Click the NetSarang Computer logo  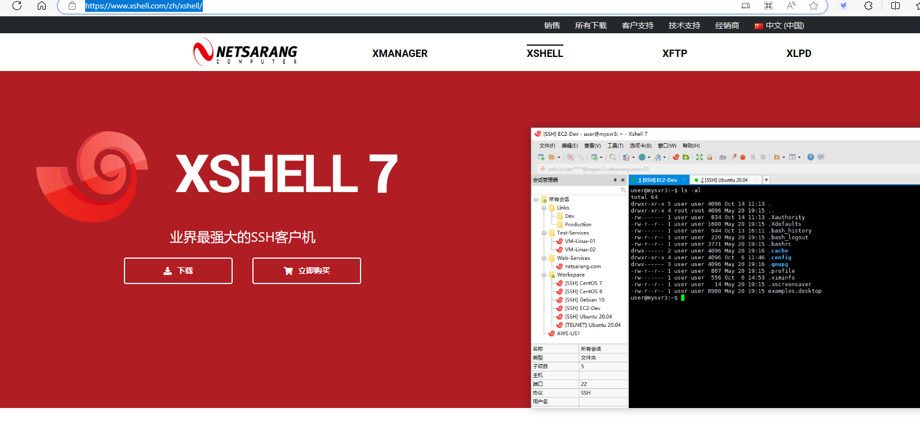coord(245,52)
